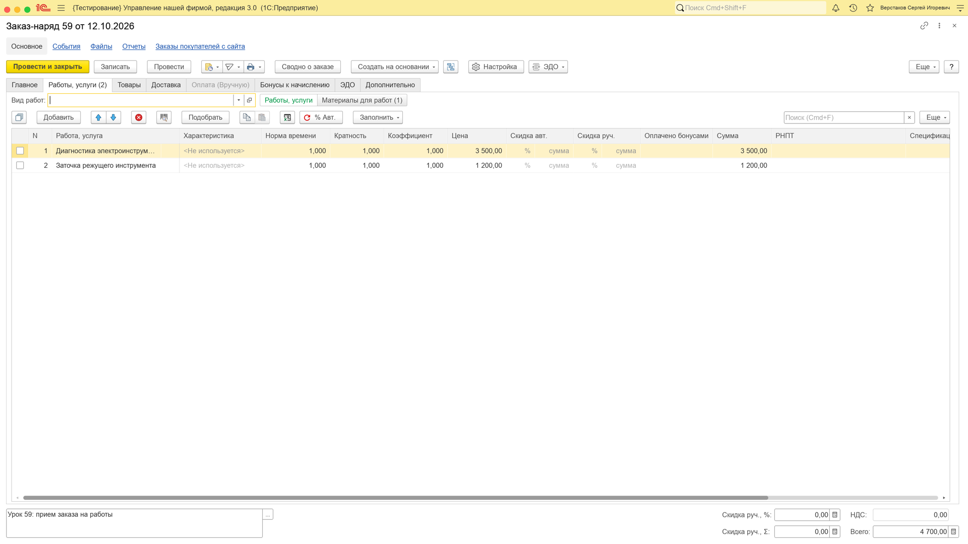Switch to the Товары tab
The height and width of the screenshot is (544, 968).
pos(129,85)
